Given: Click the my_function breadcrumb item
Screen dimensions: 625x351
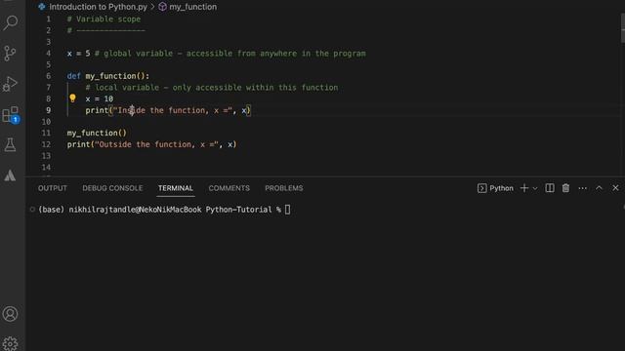Looking at the screenshot, I should tap(193, 7).
